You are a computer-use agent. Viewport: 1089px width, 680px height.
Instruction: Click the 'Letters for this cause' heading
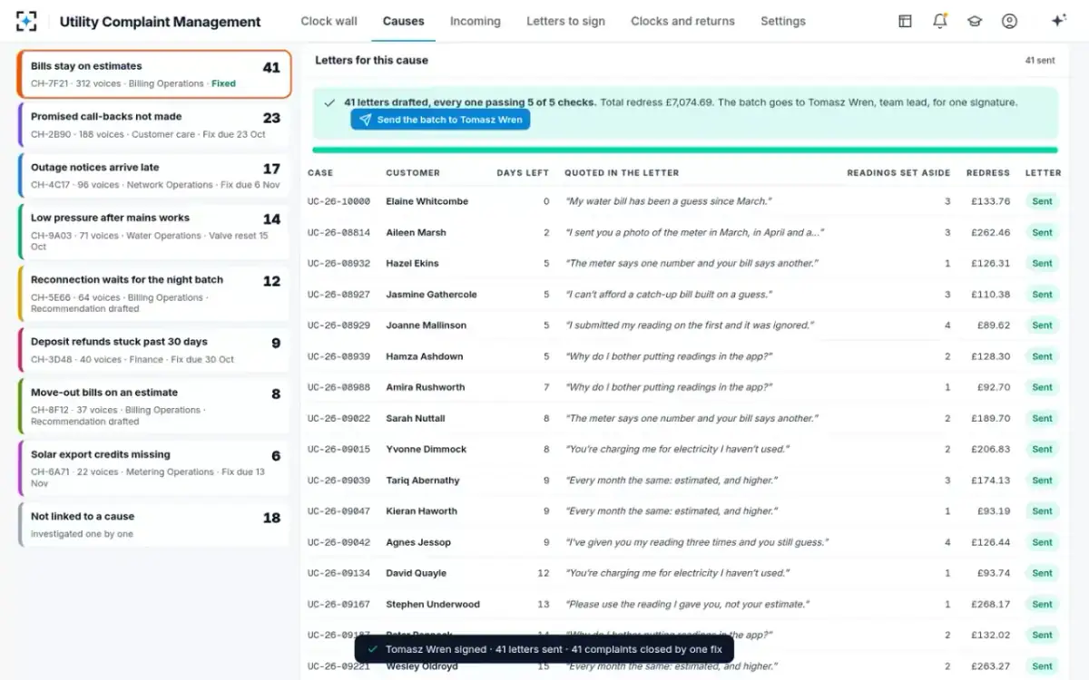pyautogui.click(x=371, y=60)
